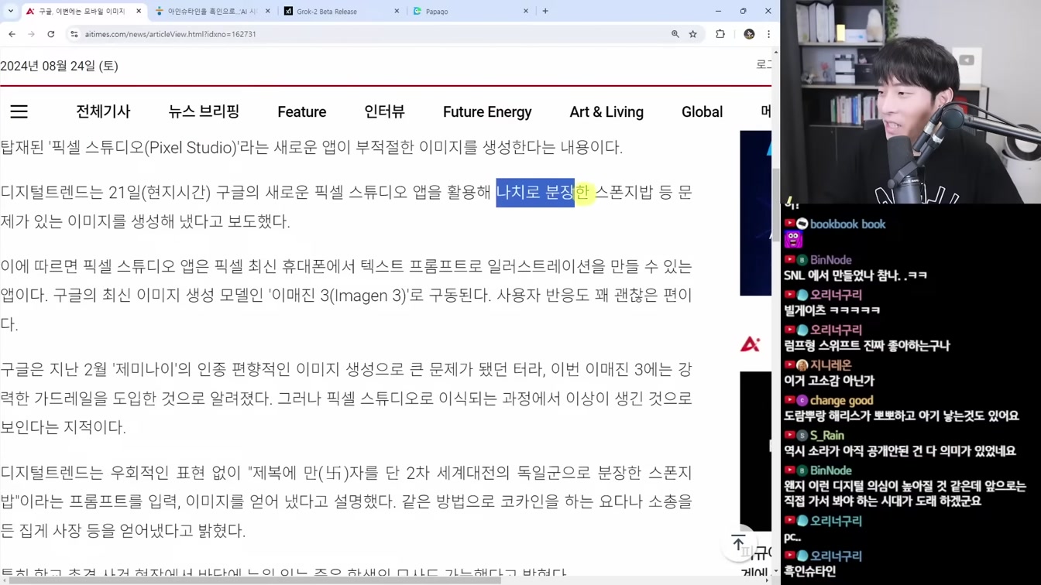The height and width of the screenshot is (585, 1041).
Task: Switch to the Papago tab
Action: pos(471,12)
